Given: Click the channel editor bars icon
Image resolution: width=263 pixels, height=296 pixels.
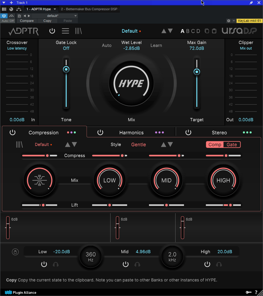Looking at the screenshot, I should click(x=4, y=9).
